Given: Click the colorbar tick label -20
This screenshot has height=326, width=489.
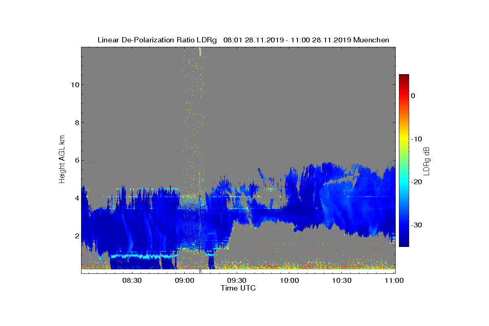Looking at the screenshot, I should (416, 182).
